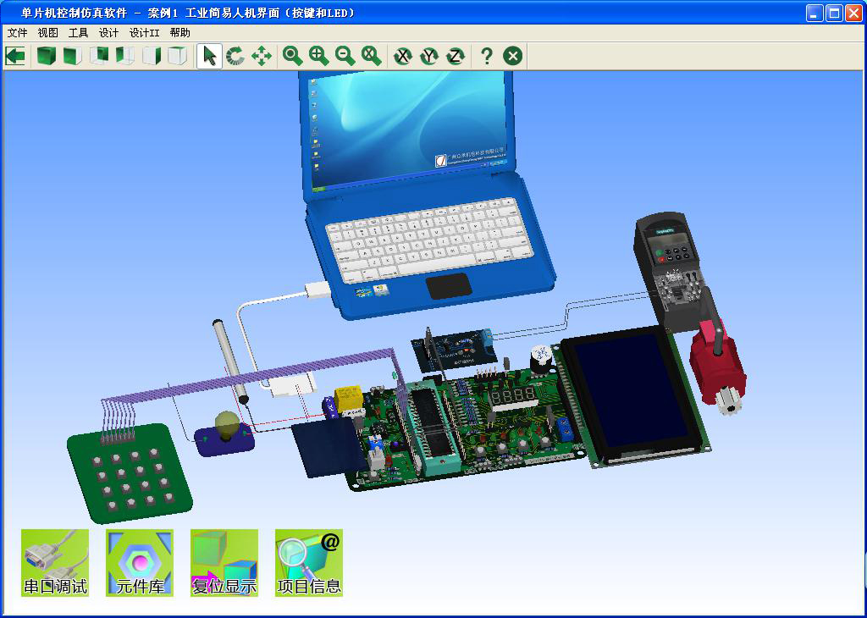Rotate around the X axis

[403, 57]
